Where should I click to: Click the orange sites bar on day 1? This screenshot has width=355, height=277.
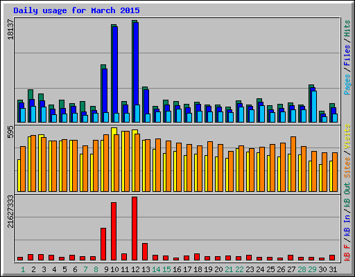point(23,169)
